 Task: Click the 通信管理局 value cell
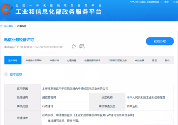click(65, 97)
